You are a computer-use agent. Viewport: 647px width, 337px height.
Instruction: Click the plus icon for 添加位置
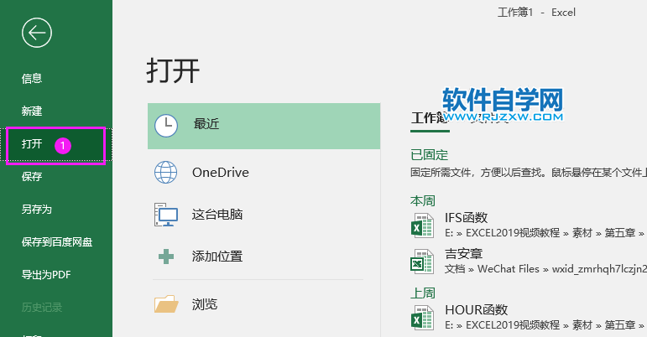166,257
